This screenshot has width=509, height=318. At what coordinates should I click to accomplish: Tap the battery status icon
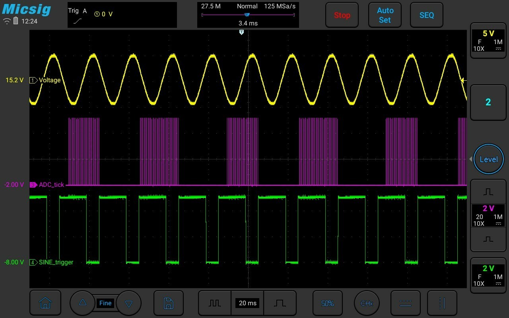(16, 21)
